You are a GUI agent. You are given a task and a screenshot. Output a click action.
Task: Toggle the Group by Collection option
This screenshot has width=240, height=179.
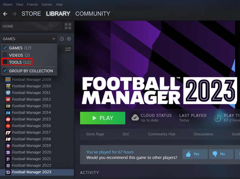(5, 71)
